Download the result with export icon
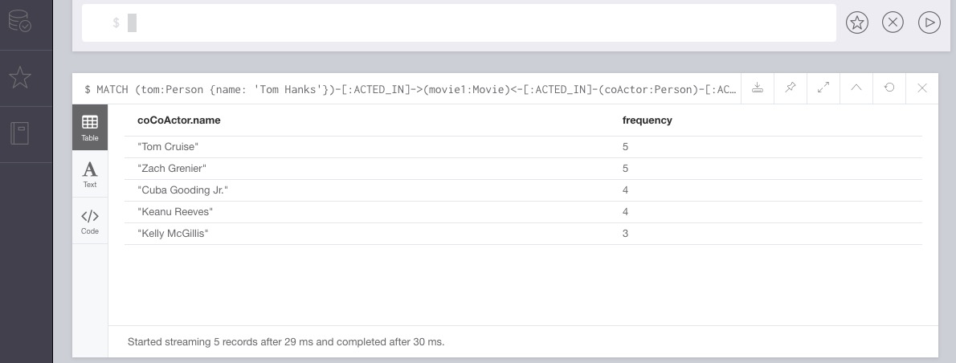The height and width of the screenshot is (363, 956). point(757,88)
